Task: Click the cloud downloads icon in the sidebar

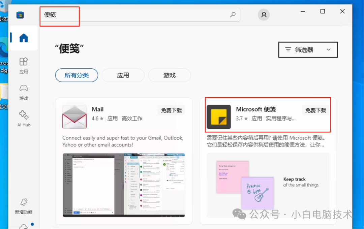Action: pyautogui.click(x=24, y=226)
